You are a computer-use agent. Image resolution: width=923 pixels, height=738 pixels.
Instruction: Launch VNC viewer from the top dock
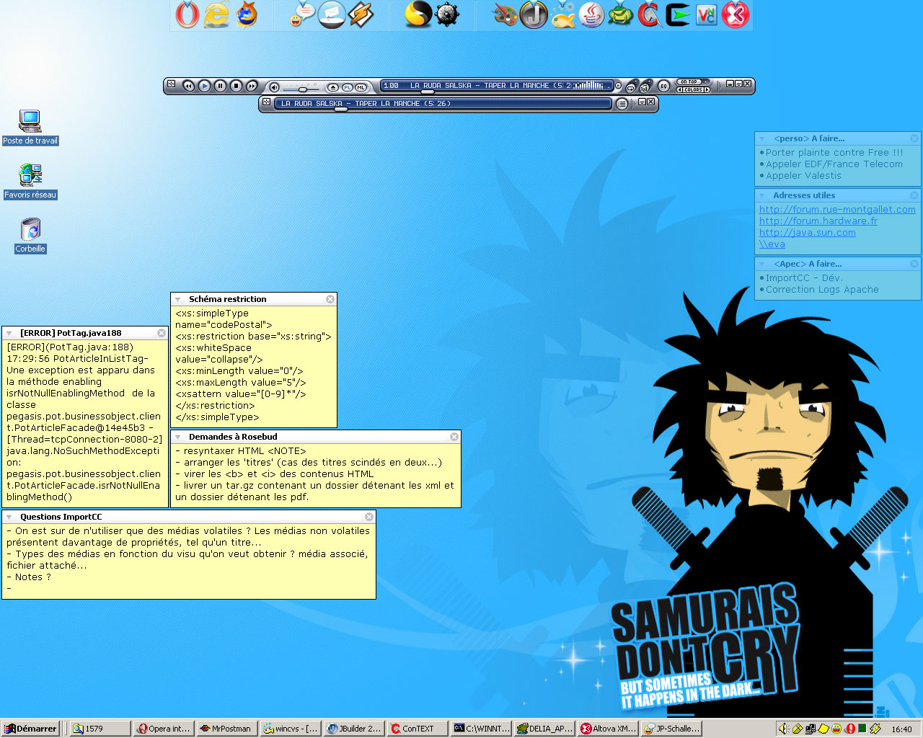pyautogui.click(x=707, y=14)
